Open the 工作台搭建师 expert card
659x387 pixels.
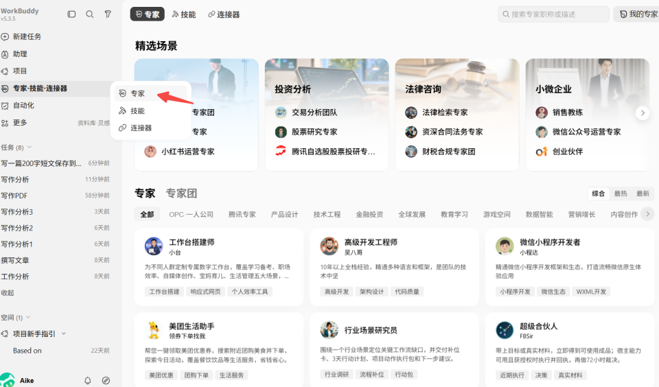point(218,267)
